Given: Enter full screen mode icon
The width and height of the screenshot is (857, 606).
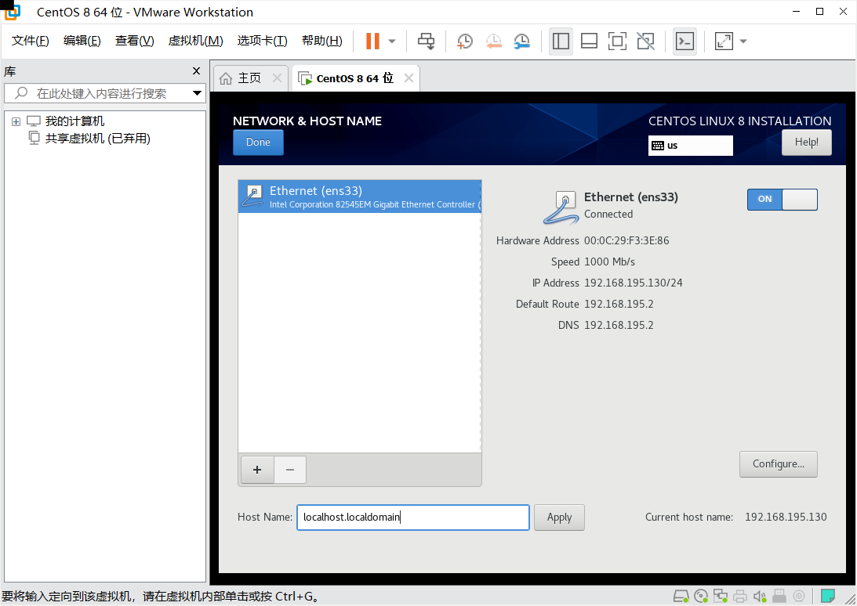Looking at the screenshot, I should click(x=617, y=41).
